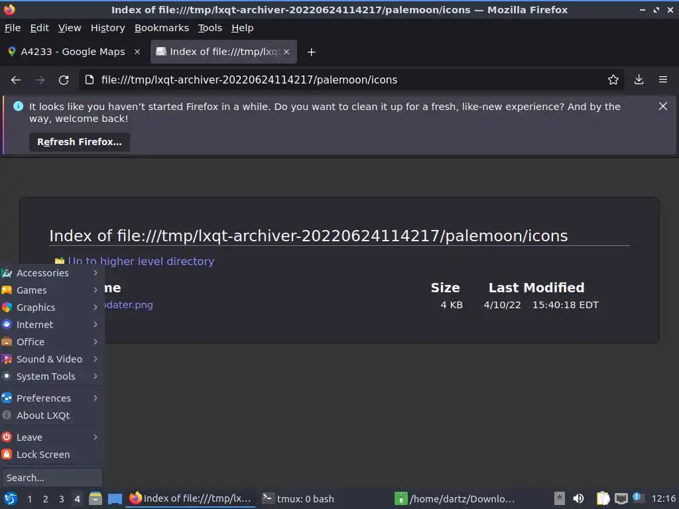Bookmark this page with the star icon
Viewport: 679px width, 509px height.
pos(613,80)
